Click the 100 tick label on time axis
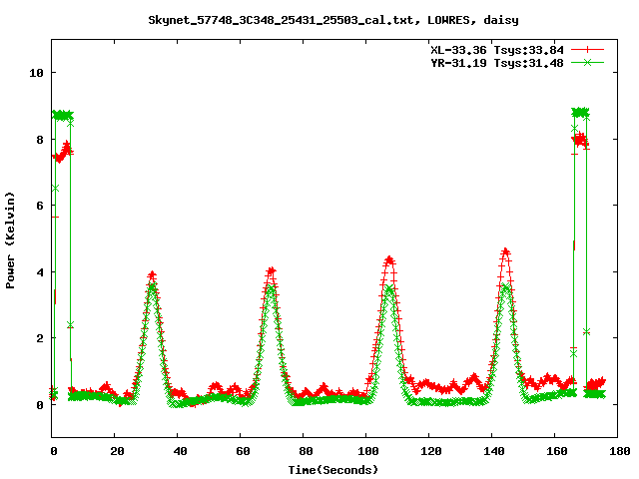 pos(366,451)
